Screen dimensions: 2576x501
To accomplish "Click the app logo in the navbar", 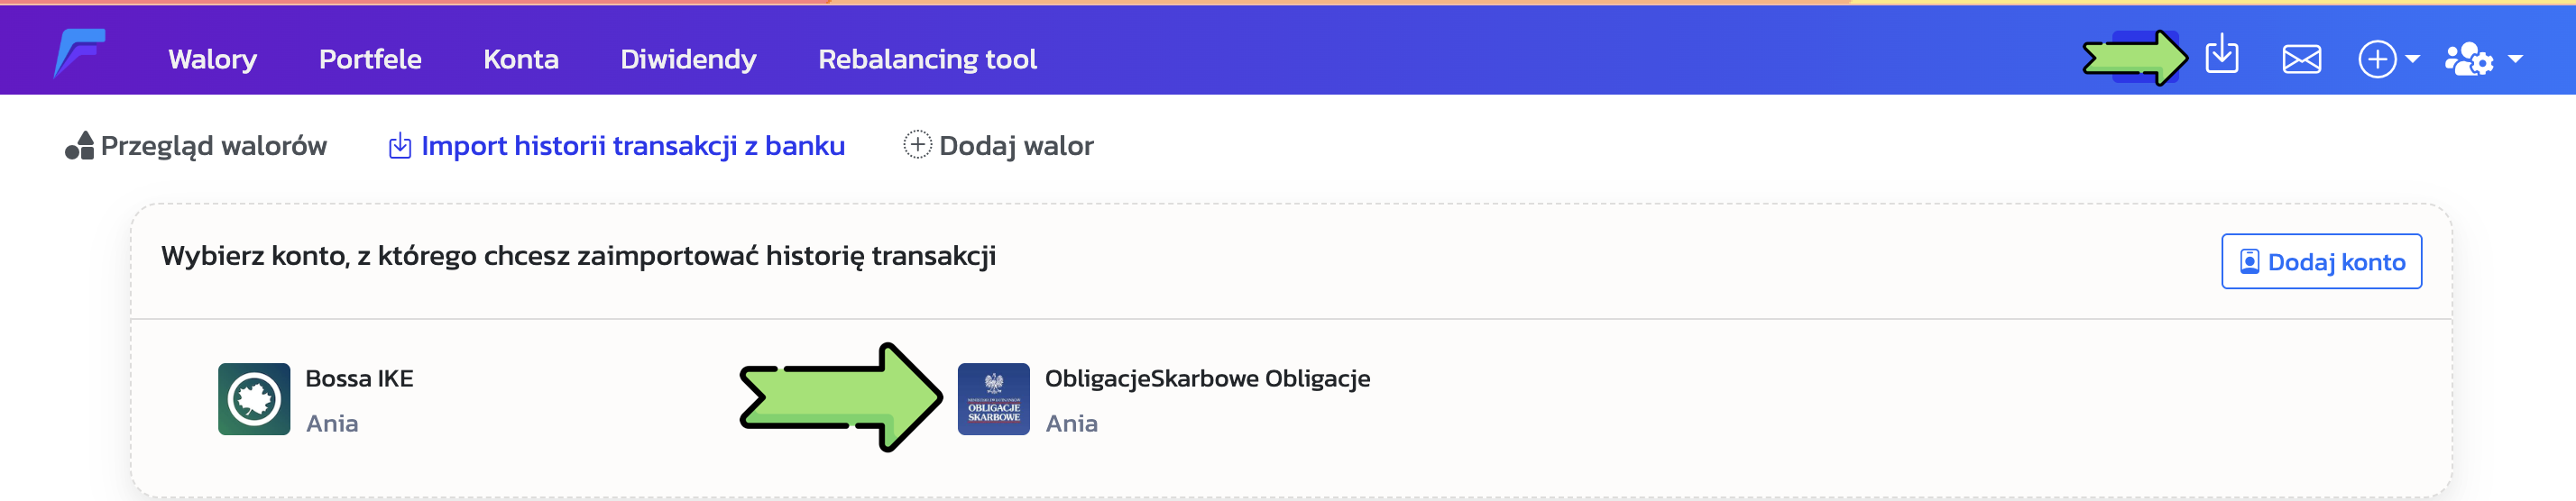I will [79, 54].
